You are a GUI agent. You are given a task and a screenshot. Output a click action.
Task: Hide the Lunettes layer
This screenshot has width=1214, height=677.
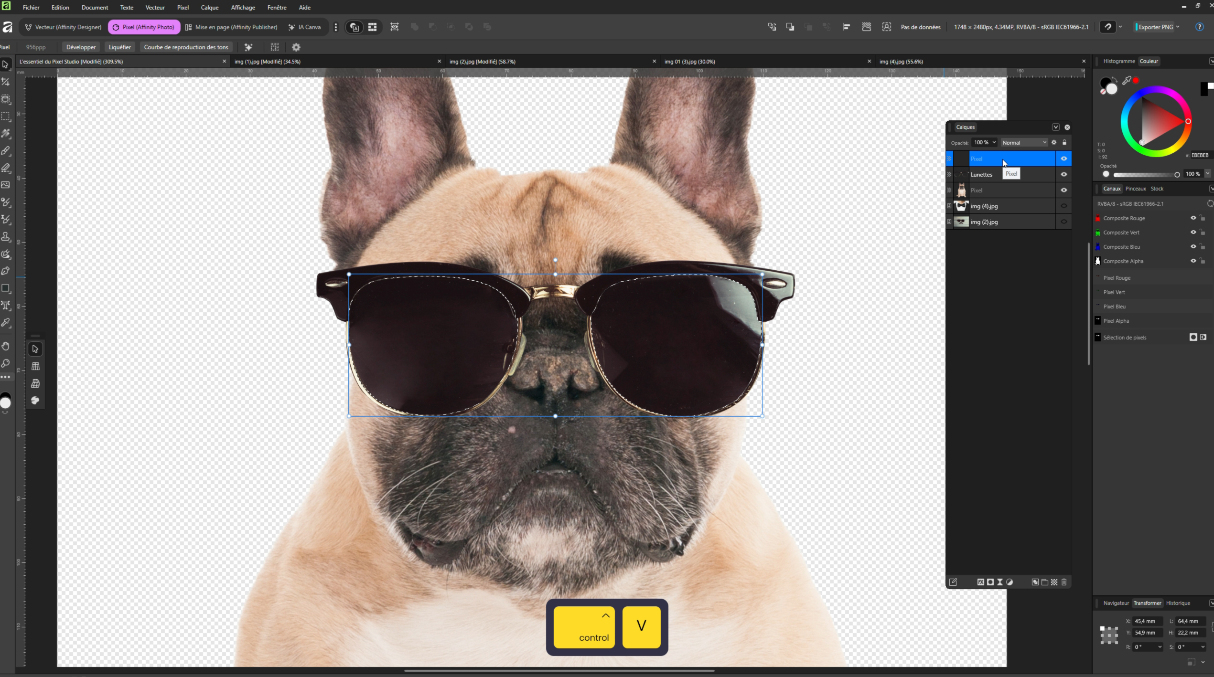(x=1064, y=174)
